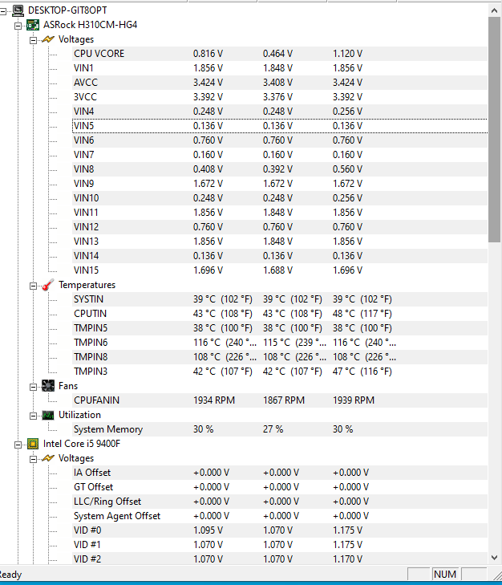The width and height of the screenshot is (502, 585).
Task: Select the CPUTIN temperature row
Action: pos(280,314)
